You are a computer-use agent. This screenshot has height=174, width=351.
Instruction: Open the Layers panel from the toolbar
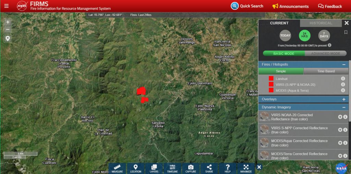[154, 168]
